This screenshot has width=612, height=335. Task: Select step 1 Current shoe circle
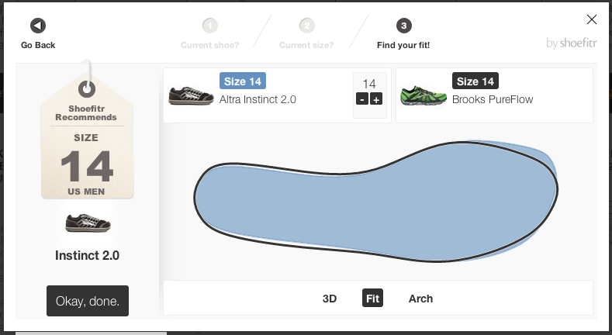[x=210, y=26]
